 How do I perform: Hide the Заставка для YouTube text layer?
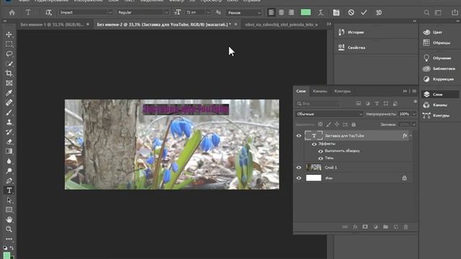299,136
